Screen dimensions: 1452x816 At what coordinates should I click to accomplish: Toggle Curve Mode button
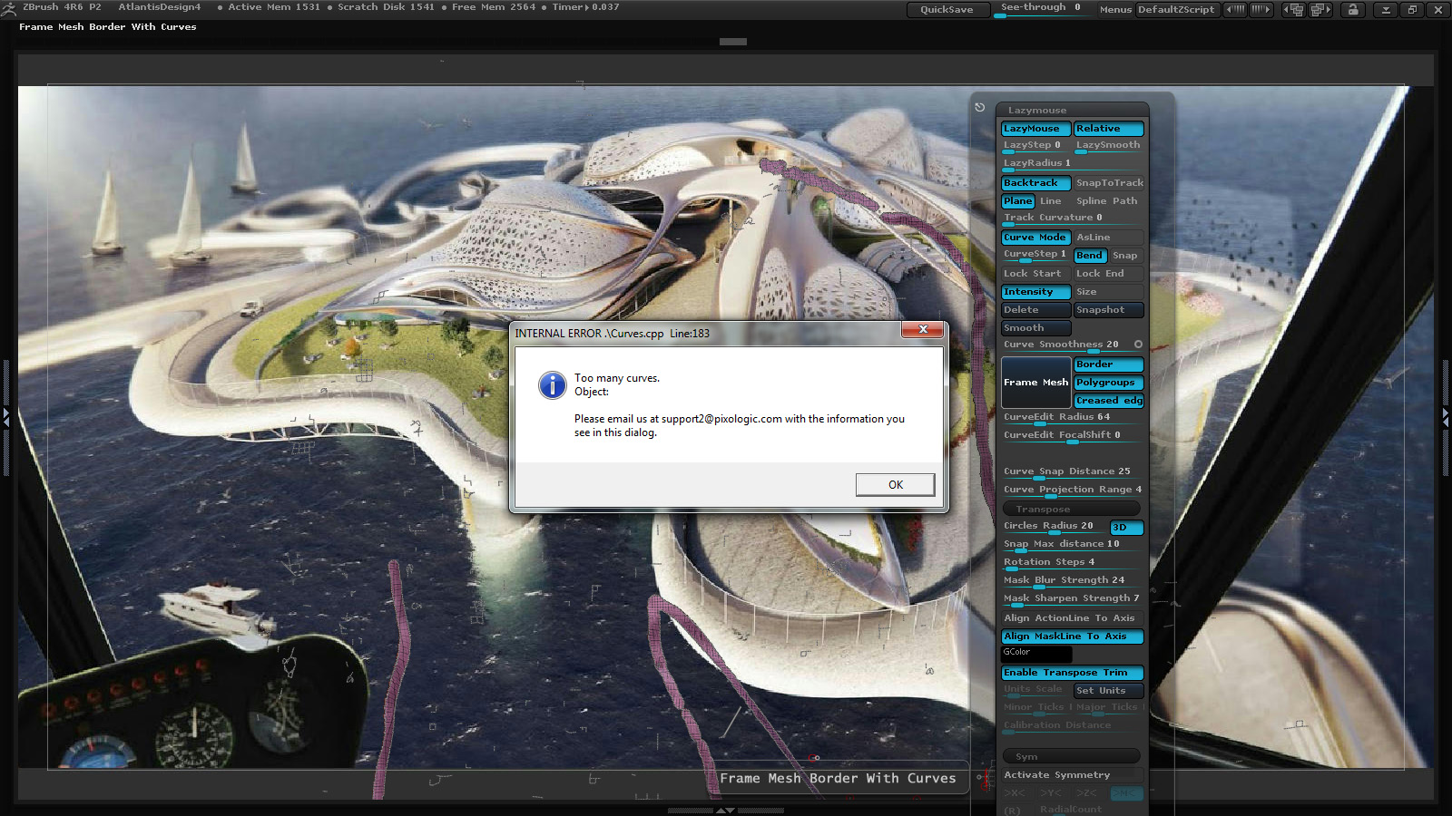tap(1035, 238)
